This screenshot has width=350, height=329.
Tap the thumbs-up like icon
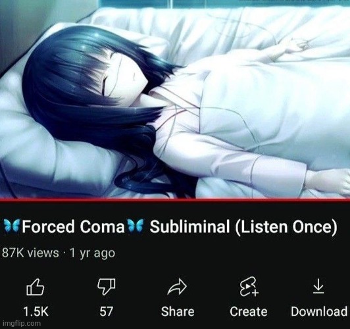tap(36, 287)
